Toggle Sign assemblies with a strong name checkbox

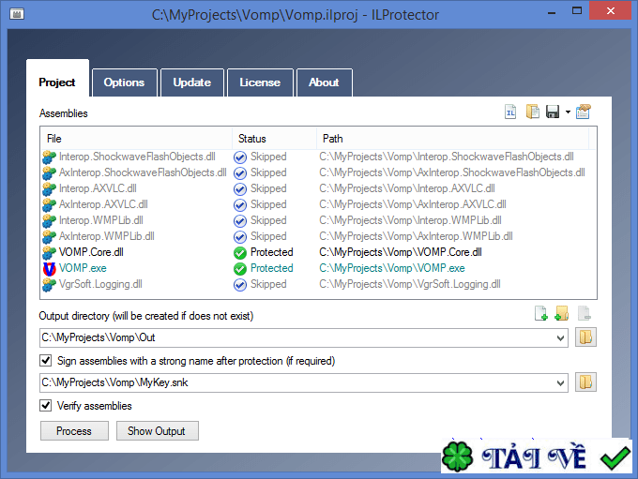pos(46,360)
